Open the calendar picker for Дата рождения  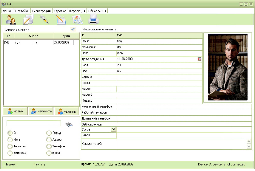[199, 59]
